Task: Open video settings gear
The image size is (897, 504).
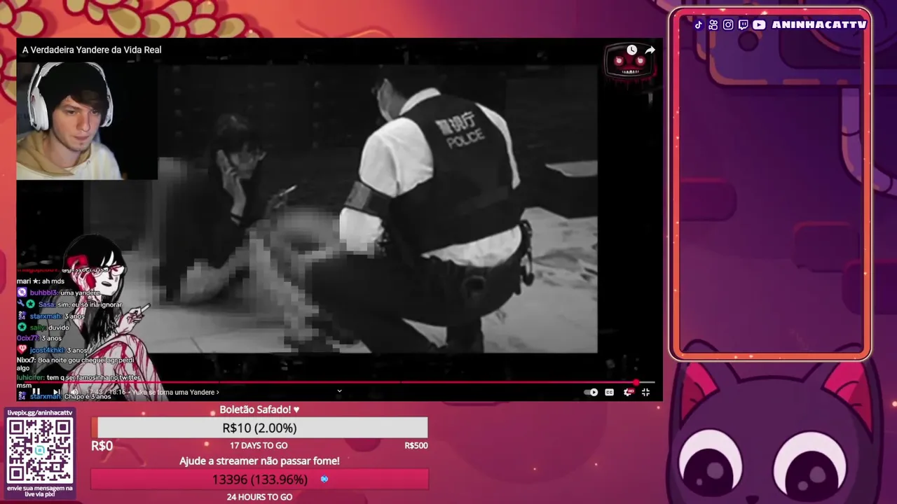Action: point(629,393)
